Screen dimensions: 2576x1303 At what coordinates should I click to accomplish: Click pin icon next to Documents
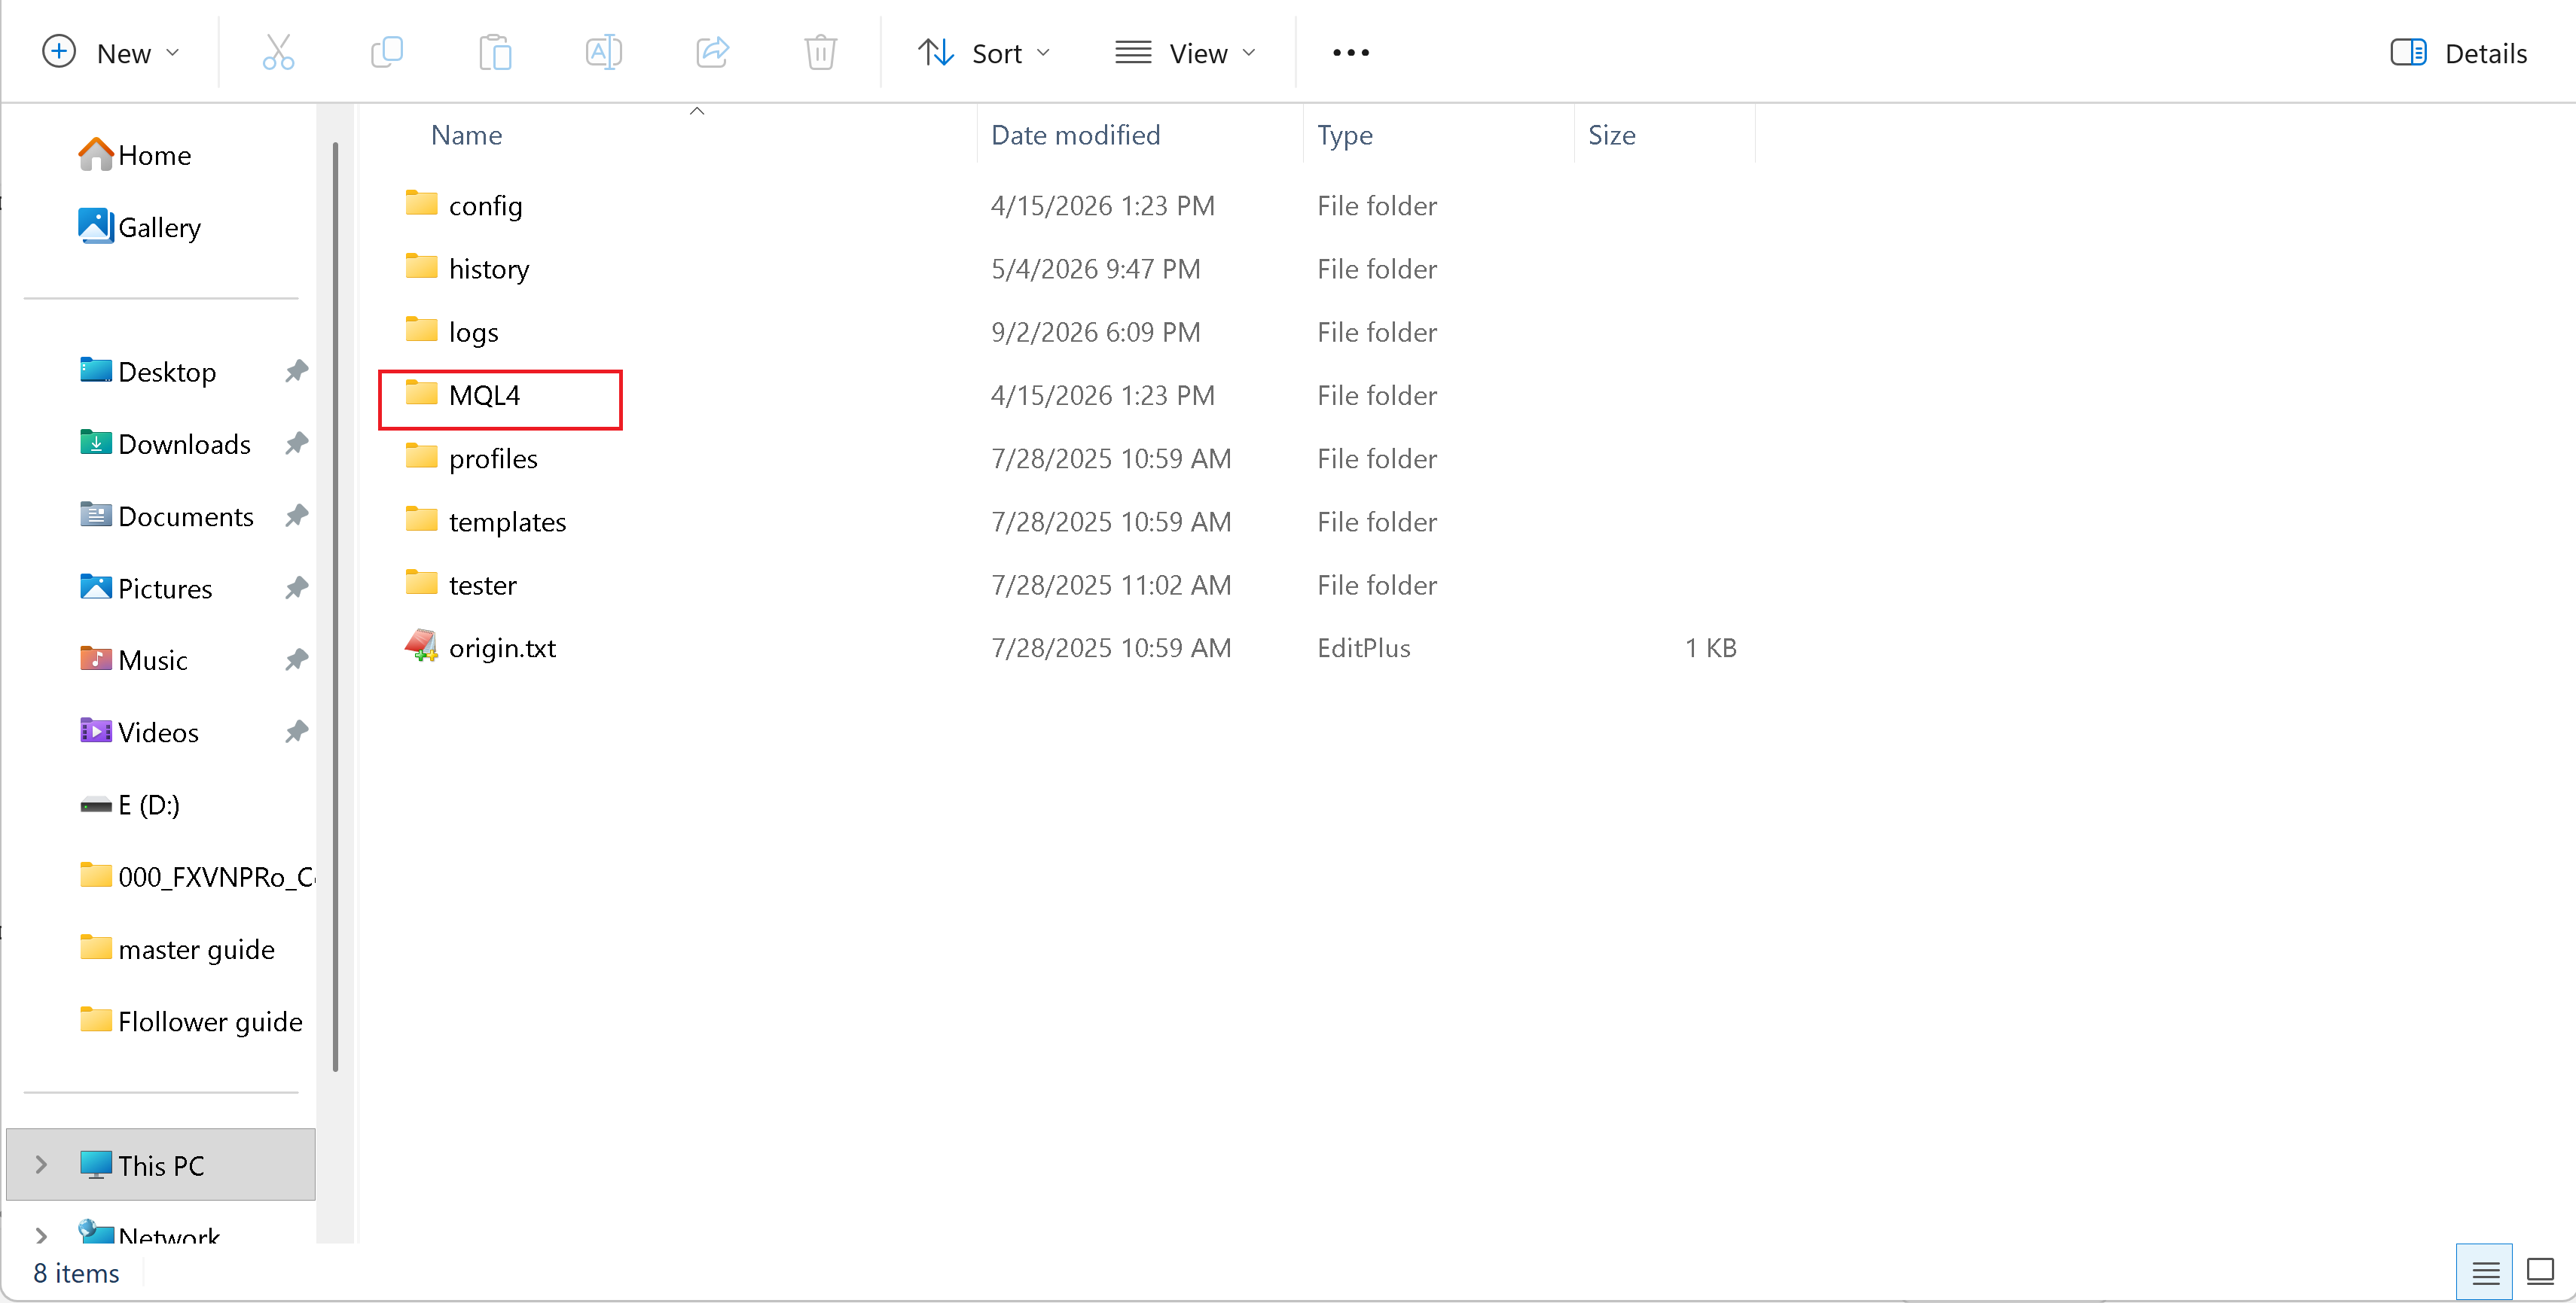(296, 516)
